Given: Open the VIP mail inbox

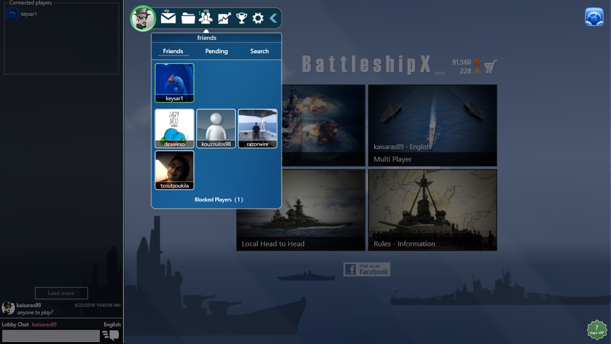Looking at the screenshot, I should tap(168, 18).
